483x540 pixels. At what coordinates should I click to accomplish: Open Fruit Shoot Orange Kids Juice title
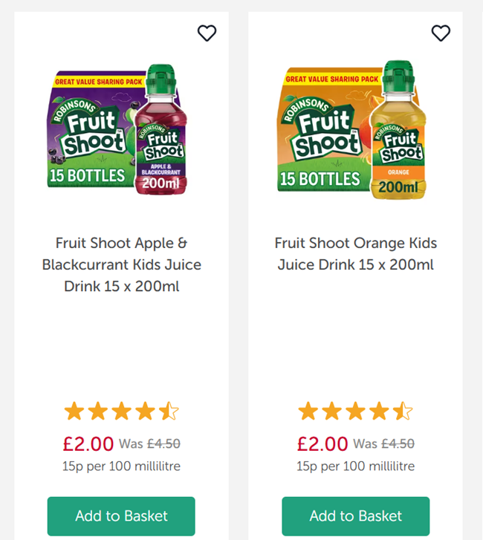point(355,253)
